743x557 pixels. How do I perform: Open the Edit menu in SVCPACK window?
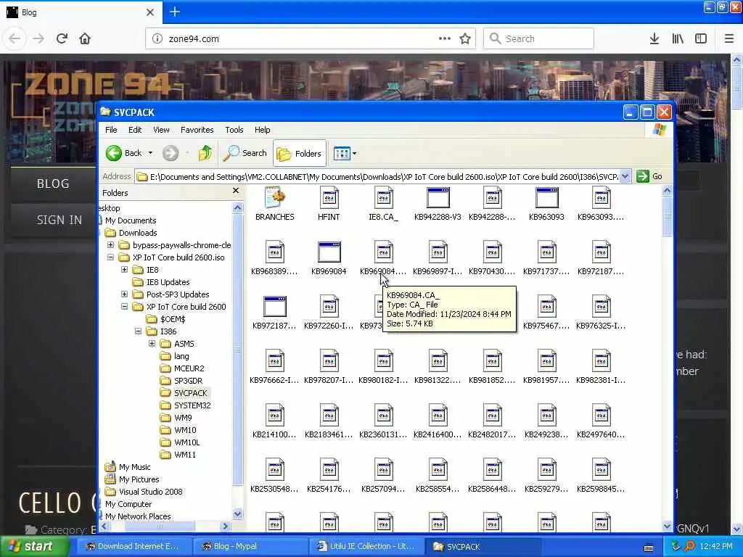[135, 130]
